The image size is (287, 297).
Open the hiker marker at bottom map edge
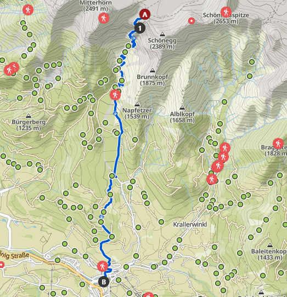point(149,295)
